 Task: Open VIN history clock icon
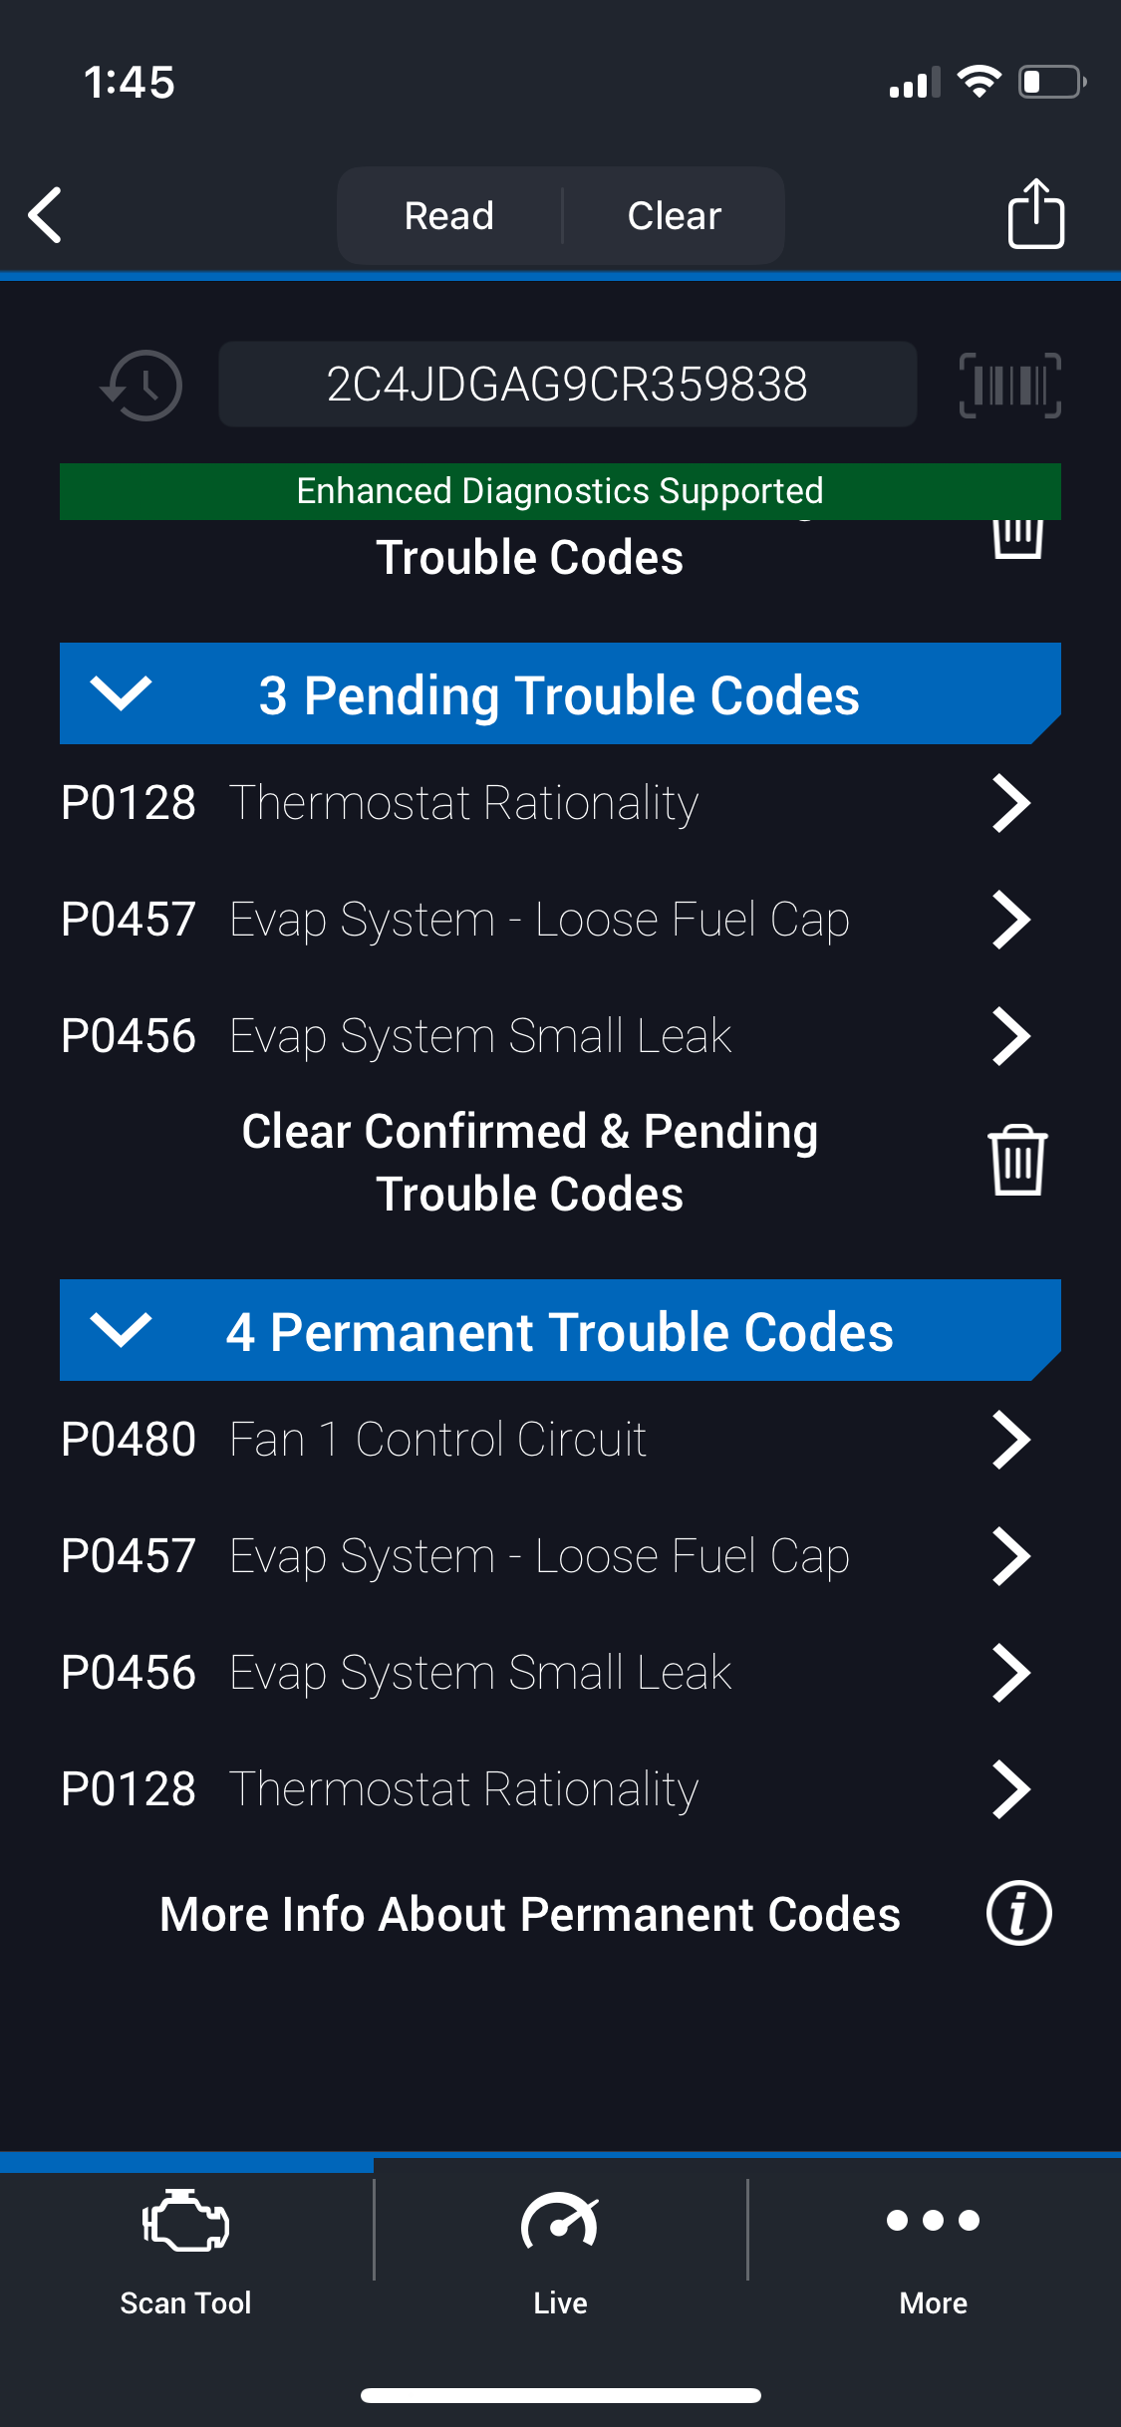(142, 386)
